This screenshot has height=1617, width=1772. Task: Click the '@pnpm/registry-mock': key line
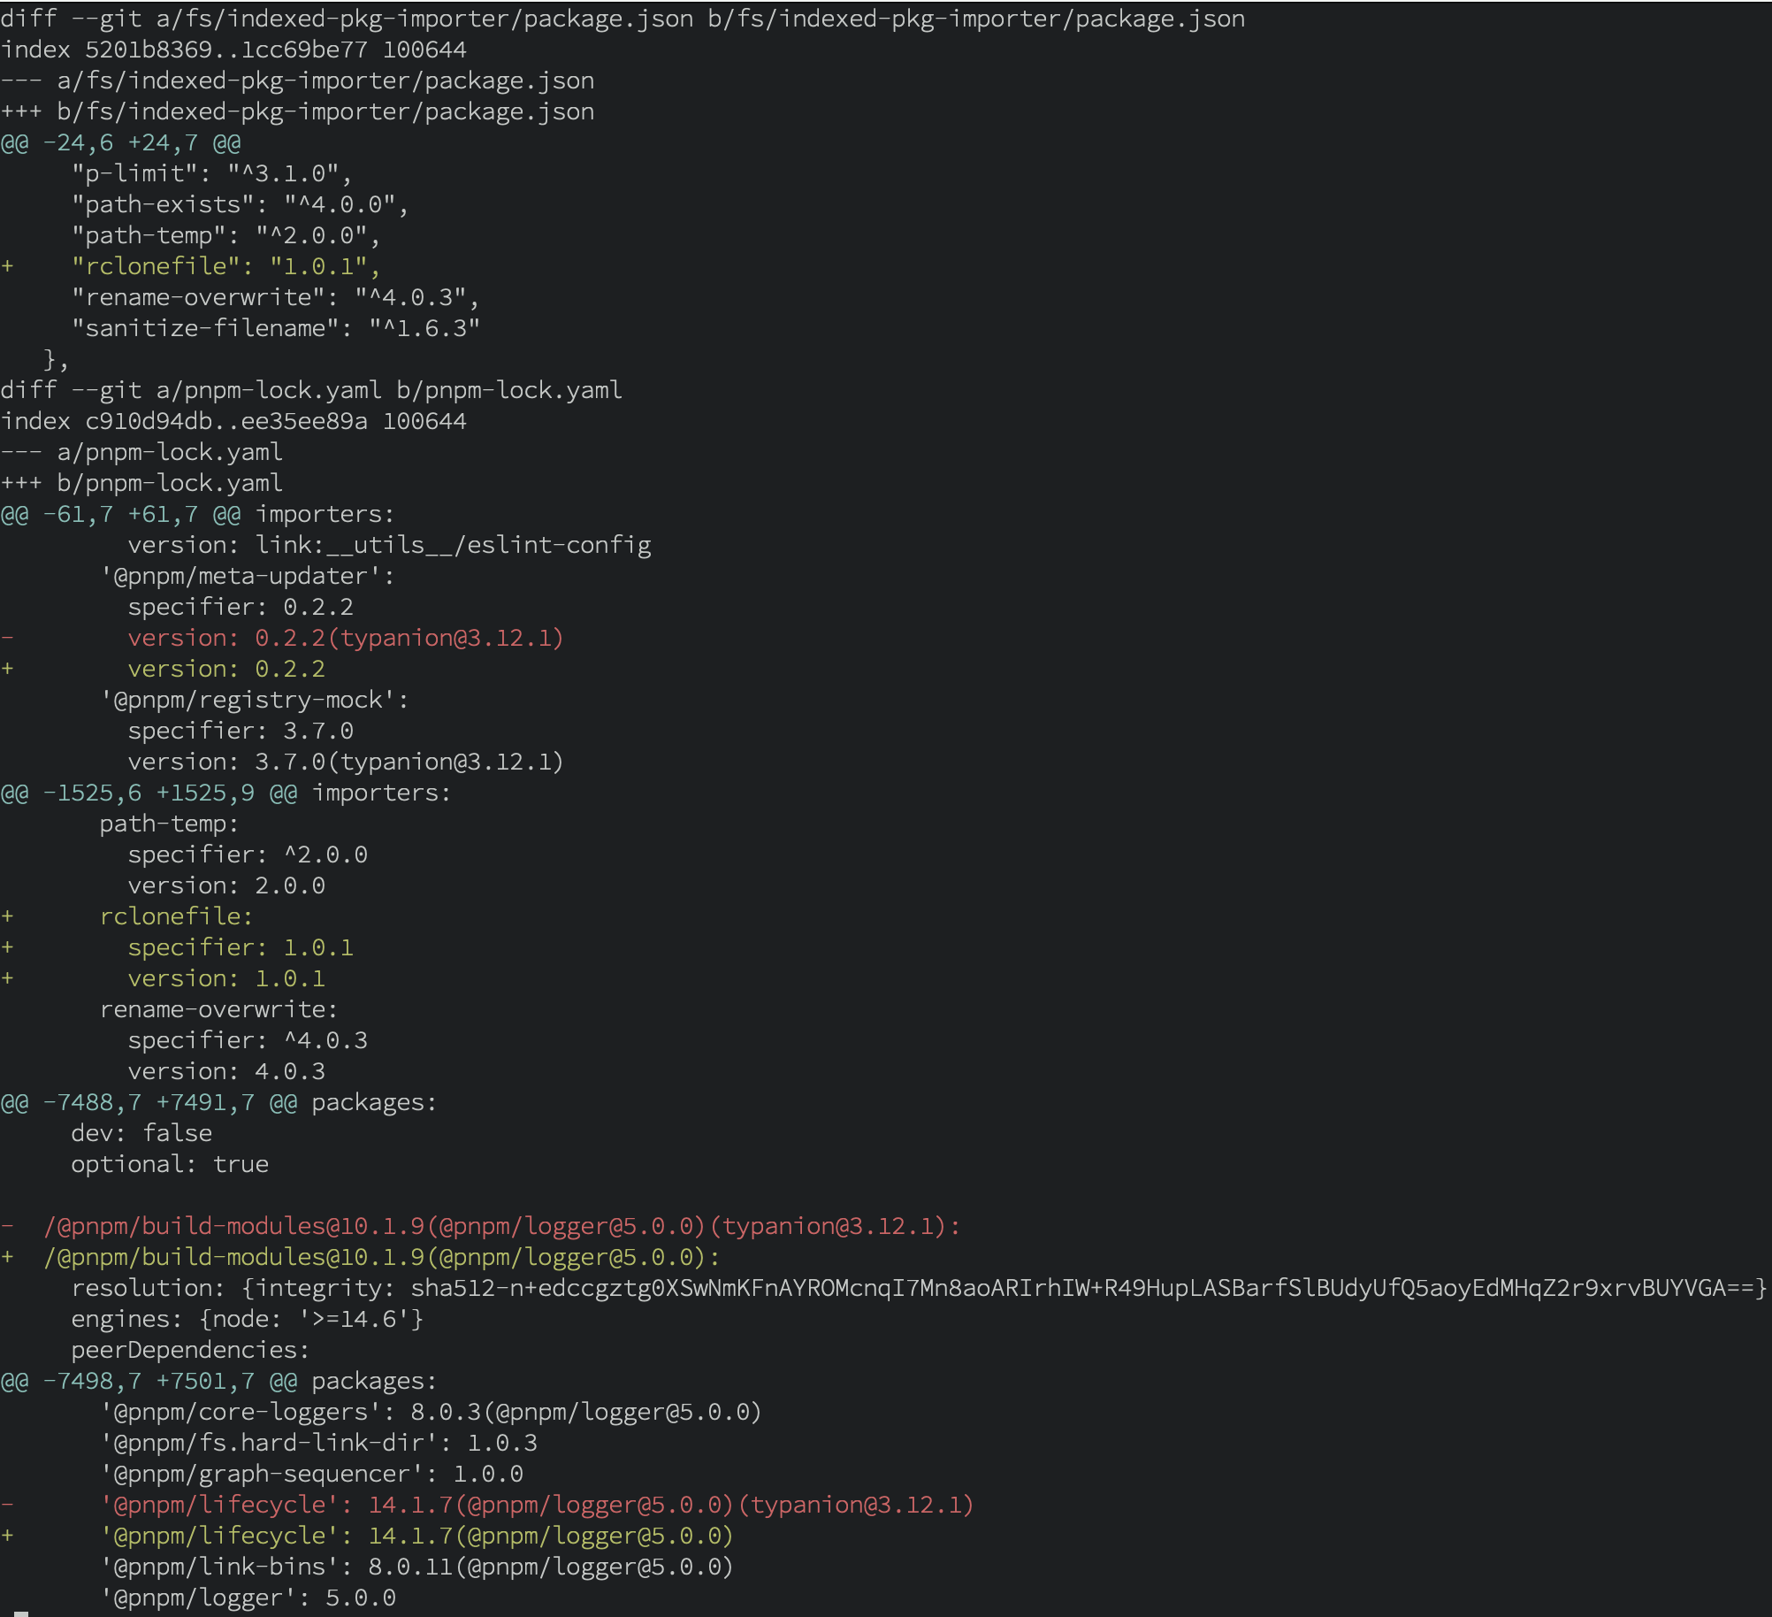pyautogui.click(x=255, y=700)
